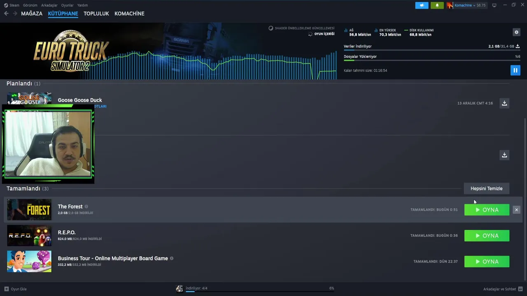Click Hepsini Temizle button
The width and height of the screenshot is (527, 296).
(x=487, y=188)
